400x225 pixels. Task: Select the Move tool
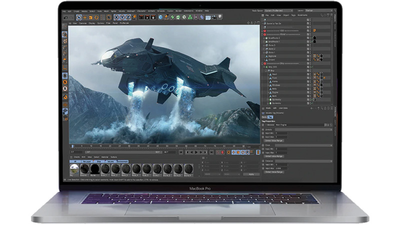85,17
